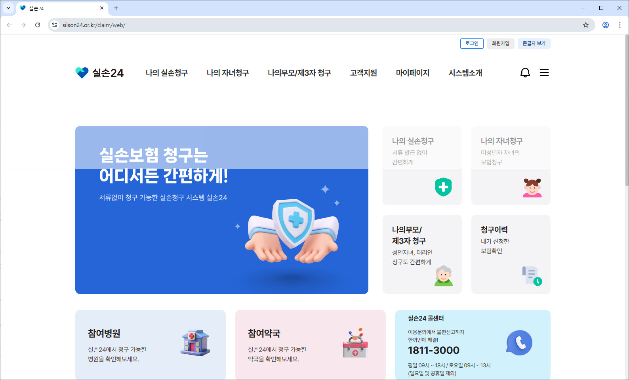Screen dimensions: 629x380
Task: Go back to previous page
Action: coord(9,25)
